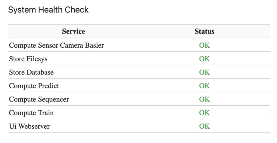Select the Compute Train service name

[31, 113]
